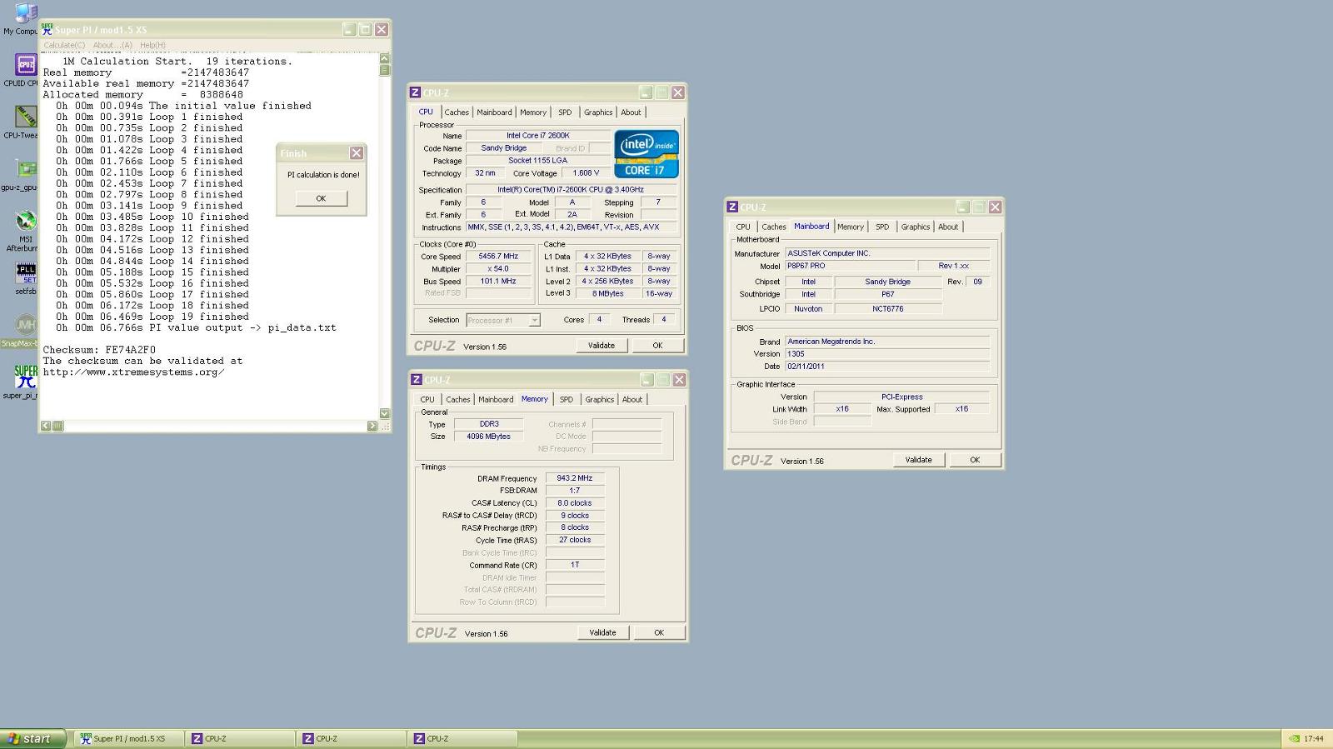Select the second CPU-Z taskbar button
1333x749 pixels.
(x=352, y=739)
